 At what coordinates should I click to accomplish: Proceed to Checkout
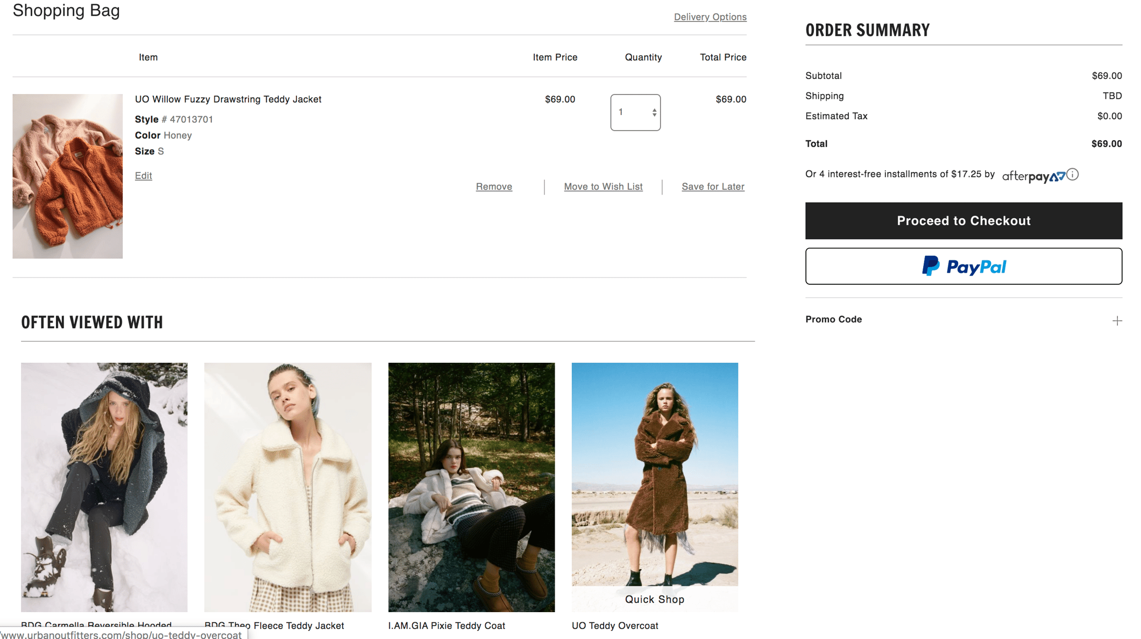click(963, 220)
